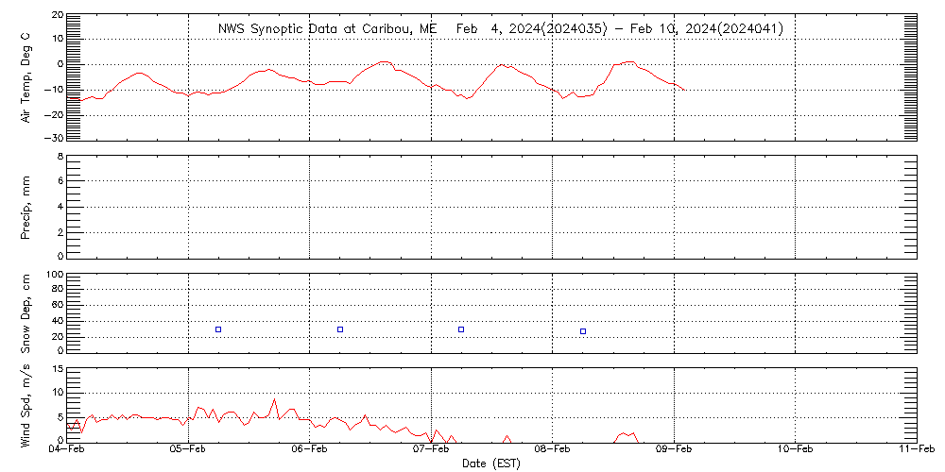The width and height of the screenshot is (945, 472).
Task: Click the '6' tick on the precipitation axis
Action: [60, 182]
